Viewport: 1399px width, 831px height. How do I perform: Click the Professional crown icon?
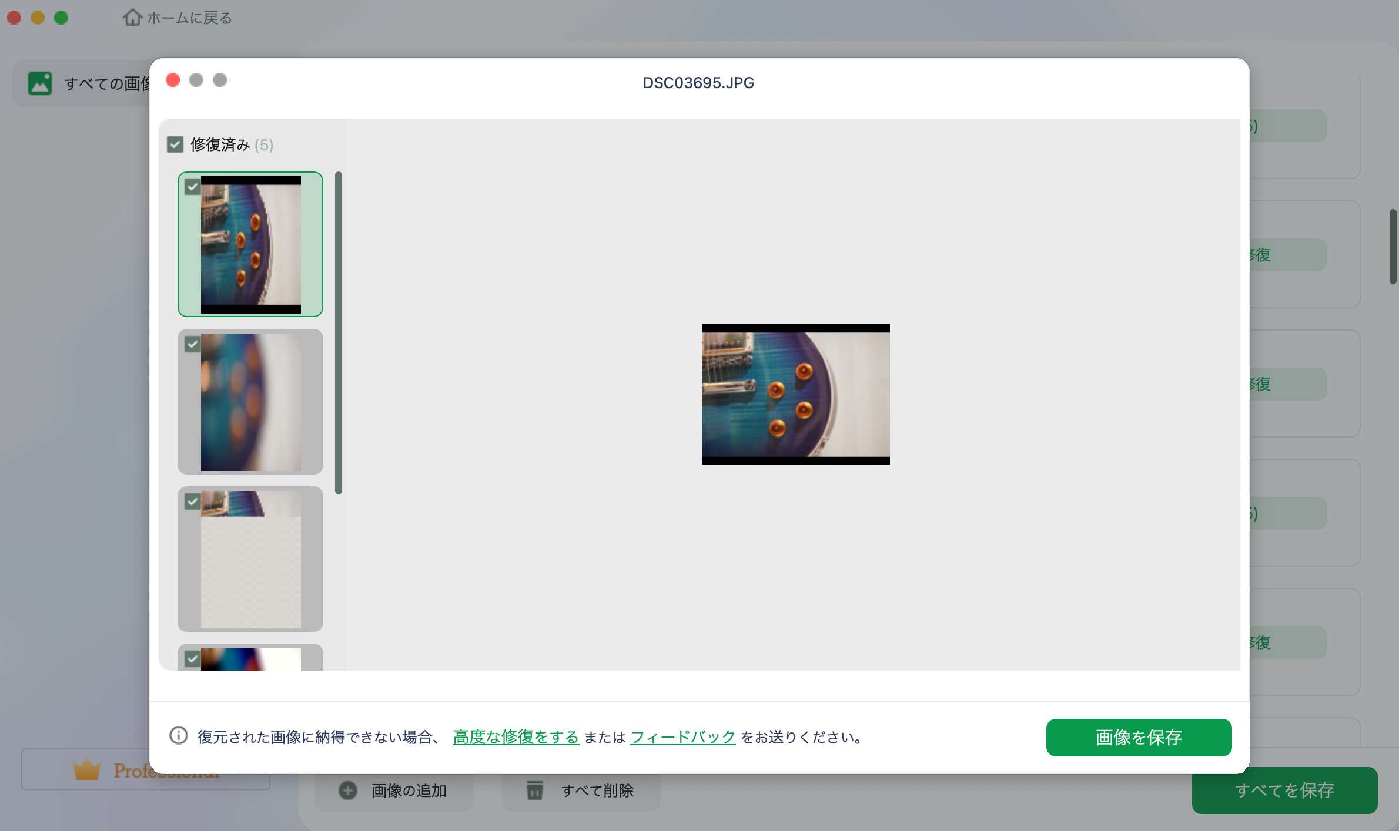[87, 770]
